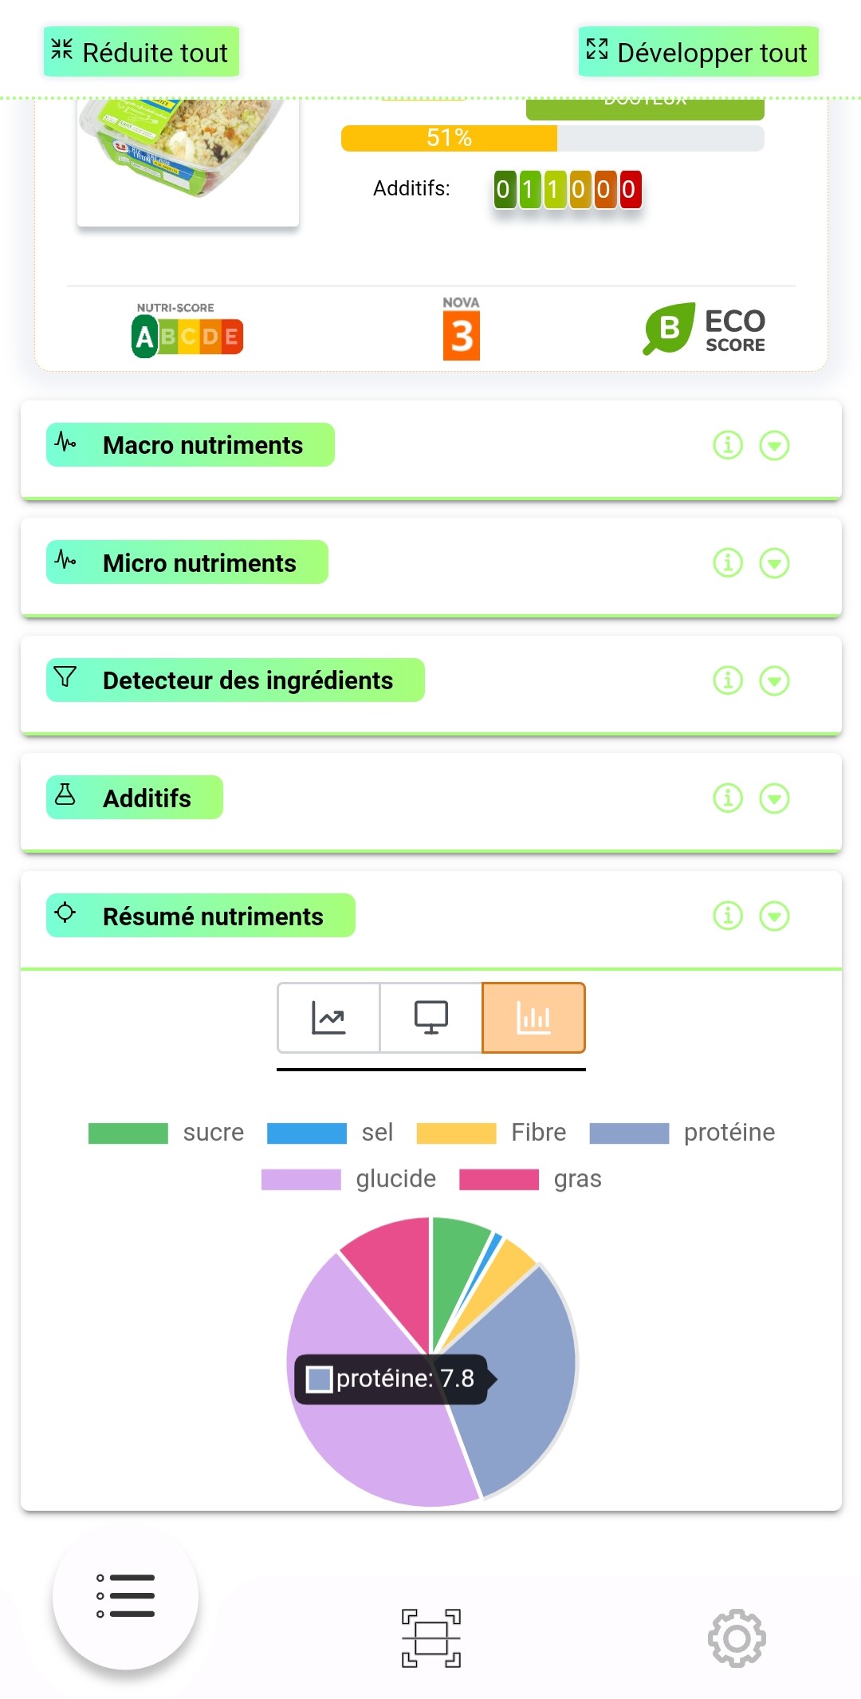Viewport: 861px width, 1699px height.
Task: Show info for Macro nutriments
Action: point(727,445)
